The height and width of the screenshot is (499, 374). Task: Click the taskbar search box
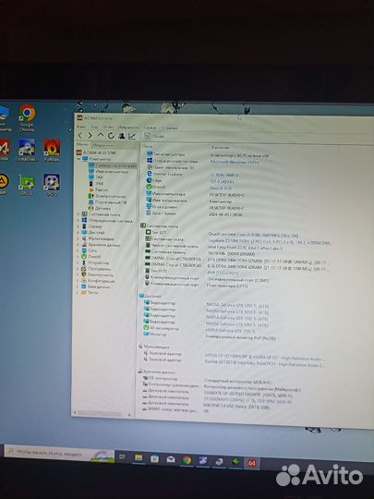[59, 453]
